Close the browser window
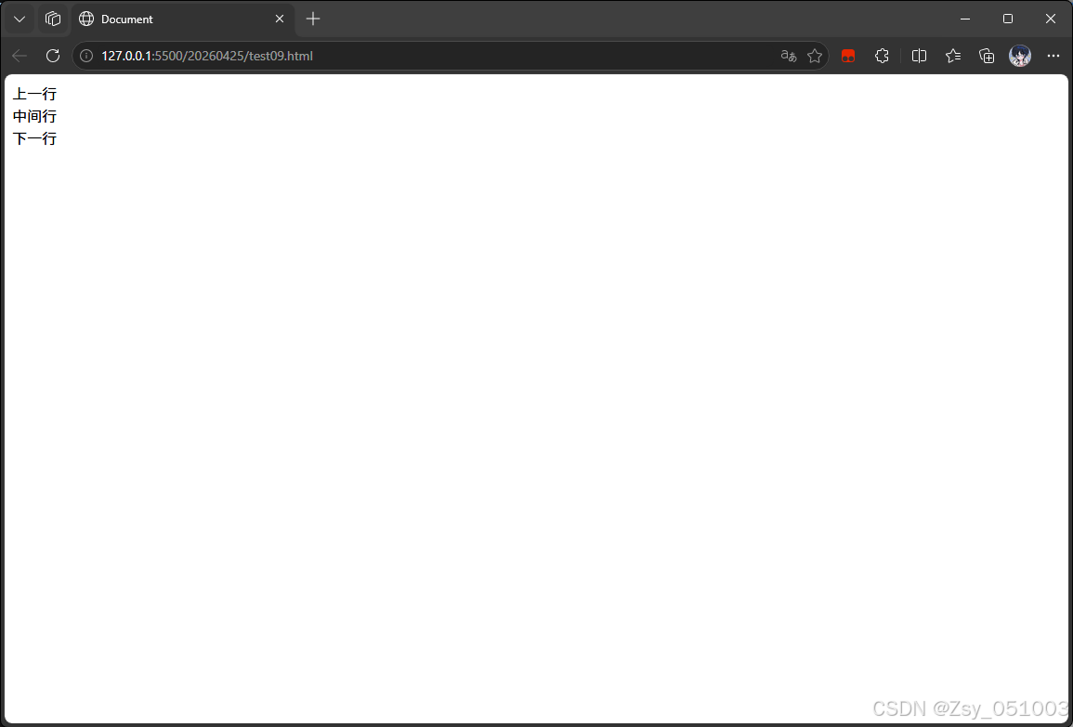The height and width of the screenshot is (727, 1073). pos(1051,19)
